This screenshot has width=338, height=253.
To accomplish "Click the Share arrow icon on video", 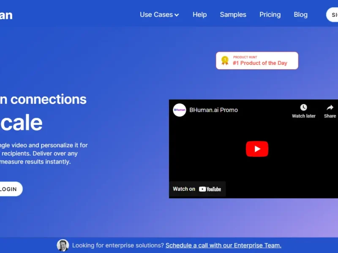I will pos(330,108).
